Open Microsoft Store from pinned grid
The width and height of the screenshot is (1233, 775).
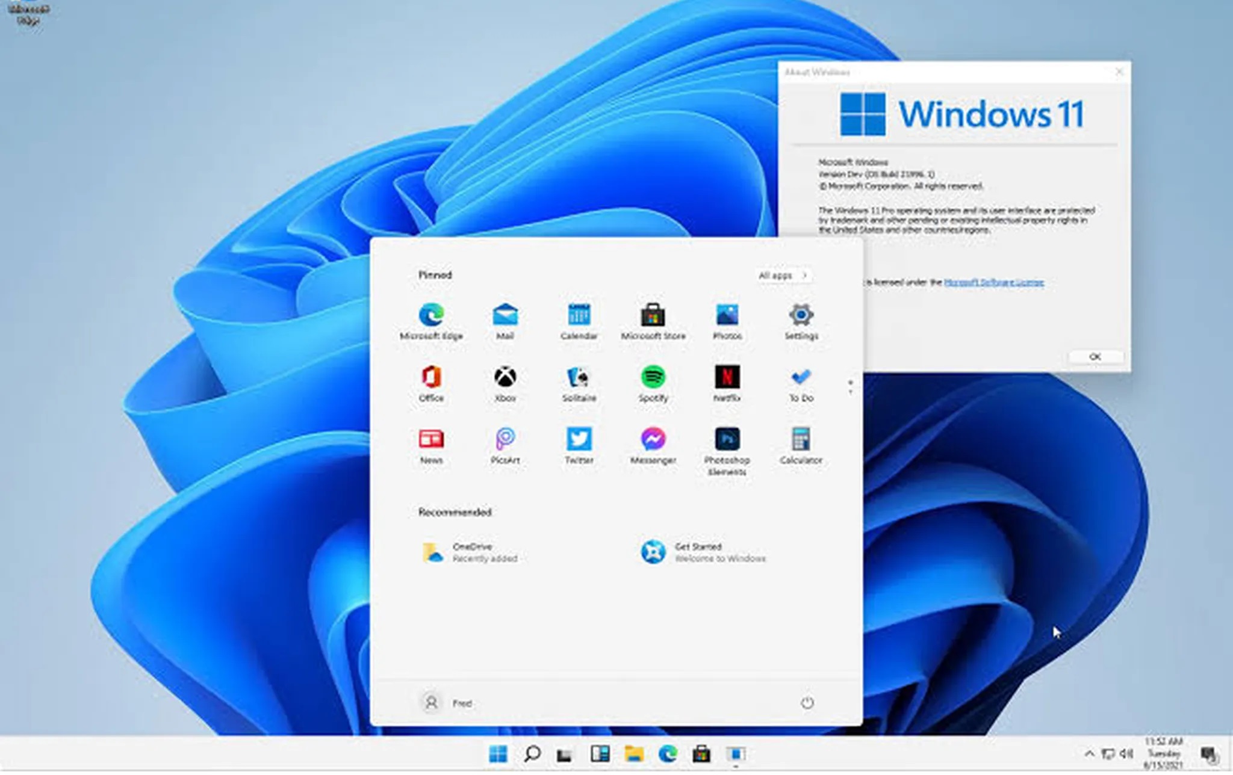(653, 315)
